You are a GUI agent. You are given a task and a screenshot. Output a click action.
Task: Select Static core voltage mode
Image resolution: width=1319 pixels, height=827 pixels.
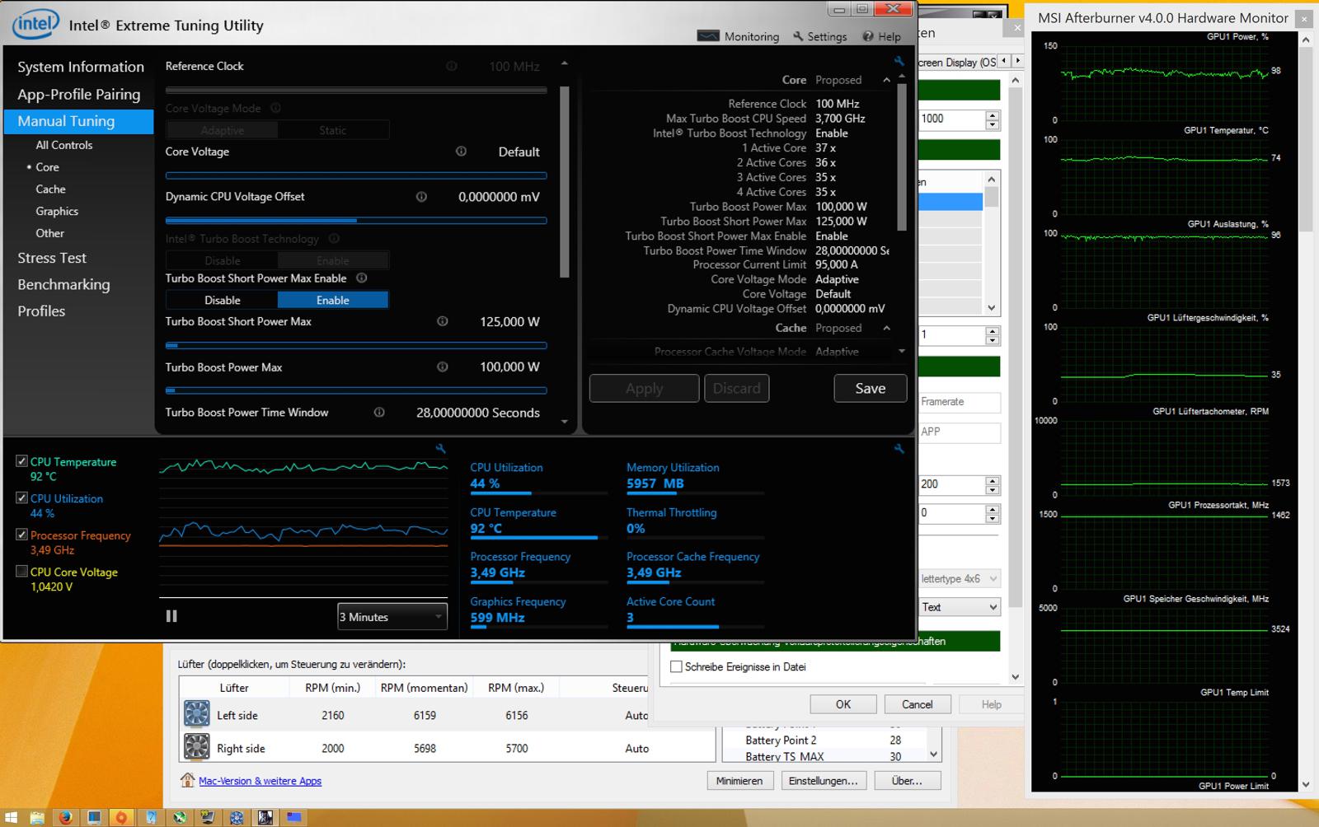[333, 130]
